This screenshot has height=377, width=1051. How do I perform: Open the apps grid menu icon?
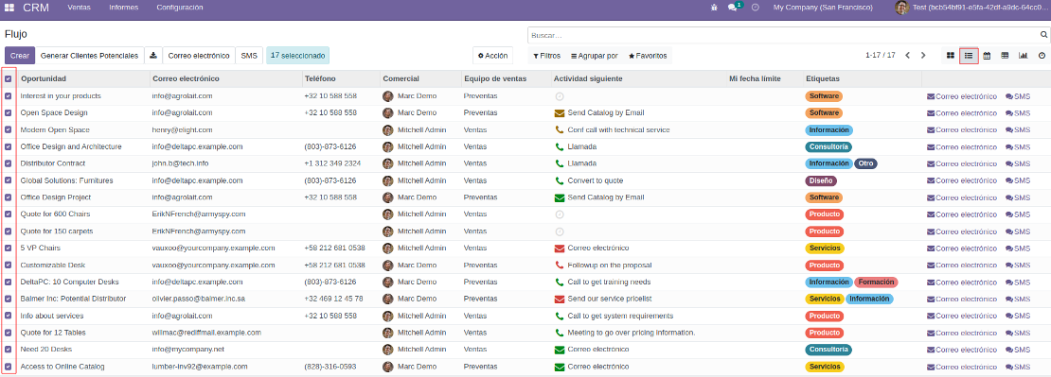9,8
